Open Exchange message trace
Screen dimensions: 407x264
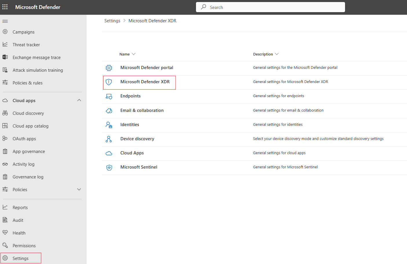pyautogui.click(x=37, y=58)
